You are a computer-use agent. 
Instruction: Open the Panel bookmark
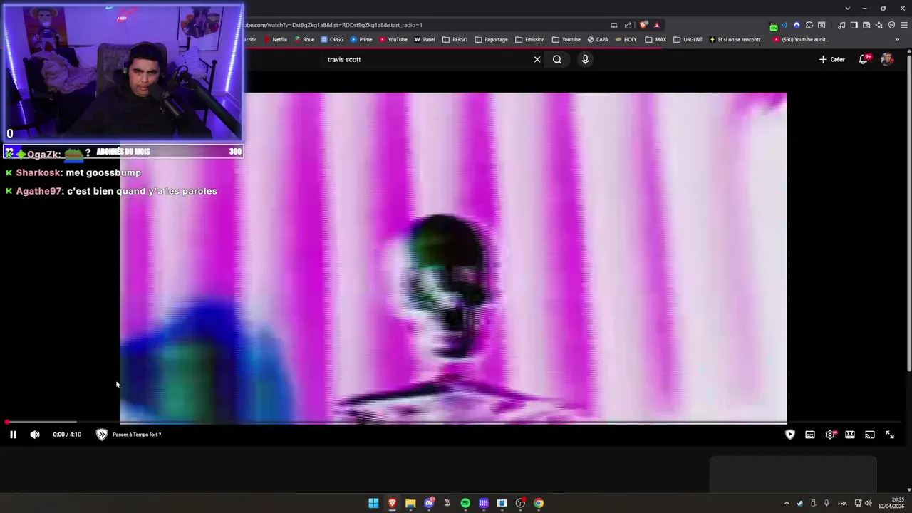point(425,40)
